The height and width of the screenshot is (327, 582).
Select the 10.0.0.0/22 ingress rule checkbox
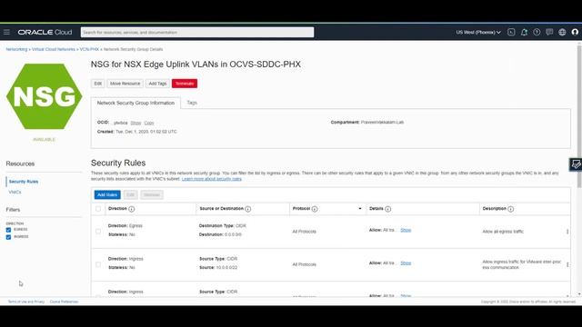tap(98, 264)
